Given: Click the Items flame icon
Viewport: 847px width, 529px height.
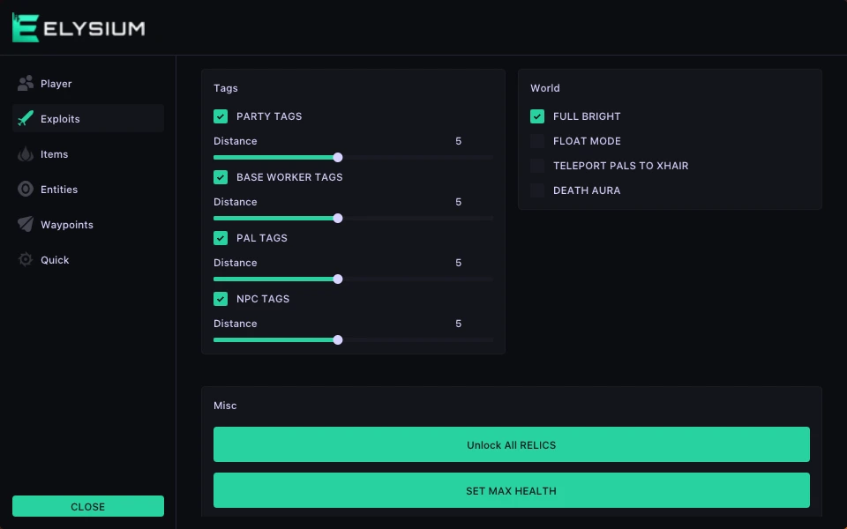Looking at the screenshot, I should [26, 153].
